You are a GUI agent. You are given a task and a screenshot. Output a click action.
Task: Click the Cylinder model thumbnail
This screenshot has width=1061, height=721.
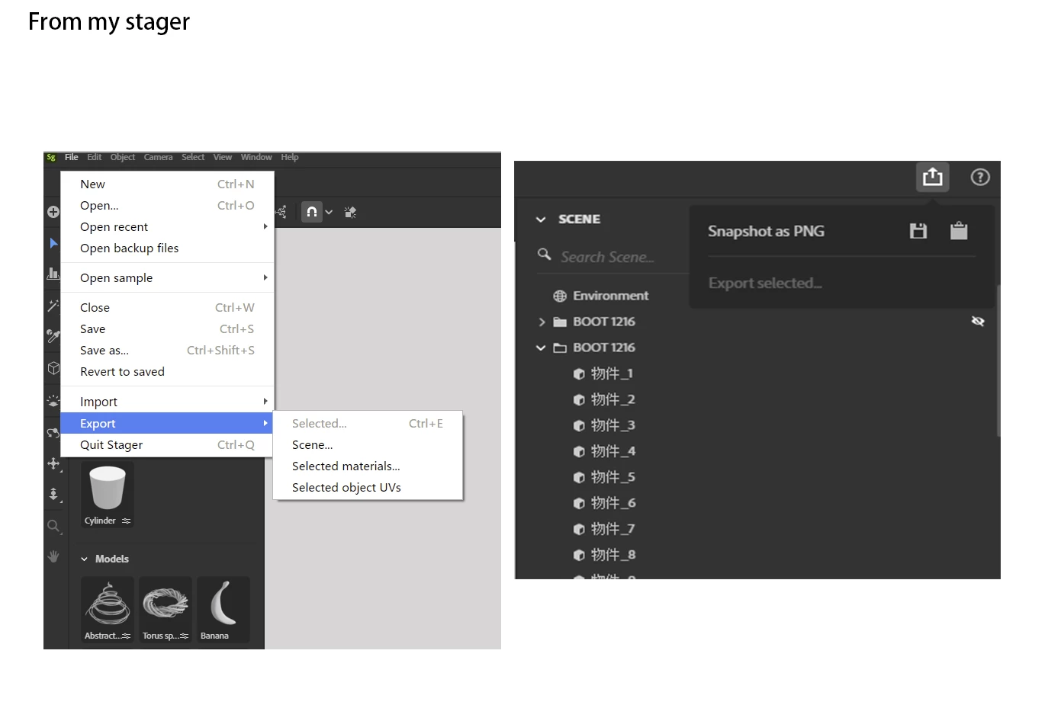click(x=108, y=495)
